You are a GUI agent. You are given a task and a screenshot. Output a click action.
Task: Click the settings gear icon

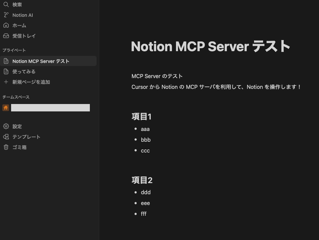click(6, 126)
